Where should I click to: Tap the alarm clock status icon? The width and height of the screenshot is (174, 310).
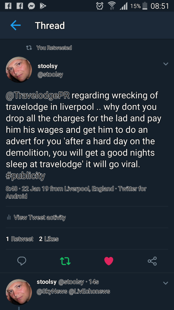(100, 6)
